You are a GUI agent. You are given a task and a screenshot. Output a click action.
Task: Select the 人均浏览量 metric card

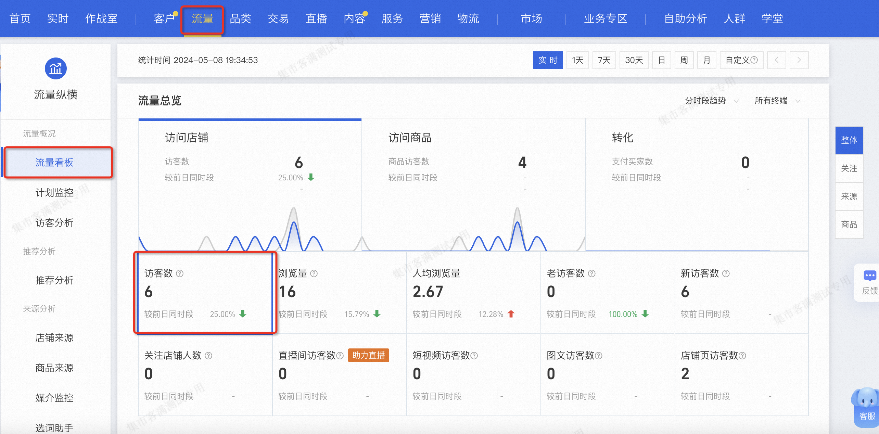point(474,293)
